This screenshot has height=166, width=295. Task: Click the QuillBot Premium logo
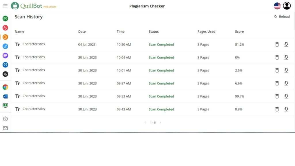[34, 6]
